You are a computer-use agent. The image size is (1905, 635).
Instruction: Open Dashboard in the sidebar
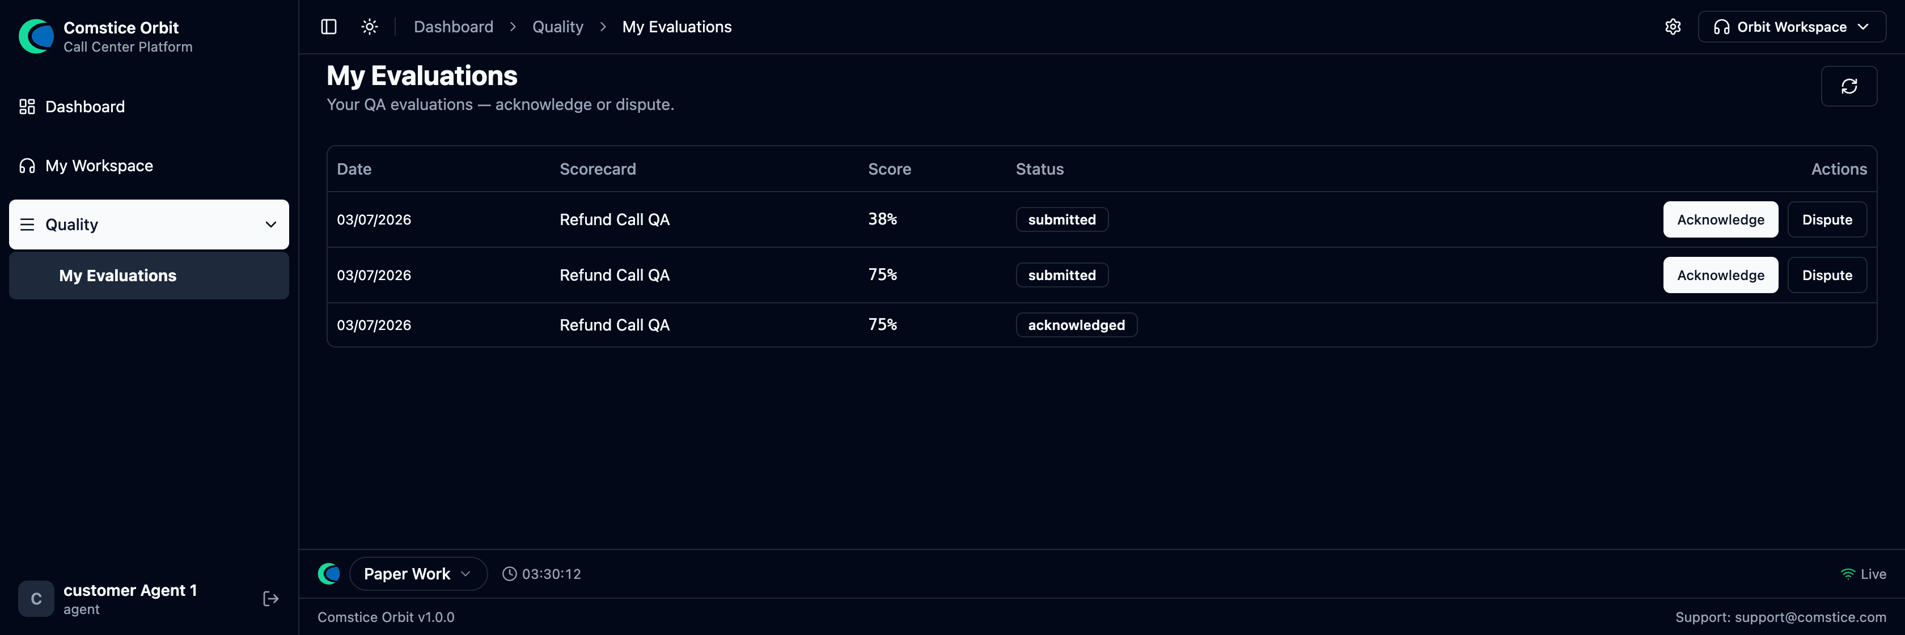[x=149, y=107]
